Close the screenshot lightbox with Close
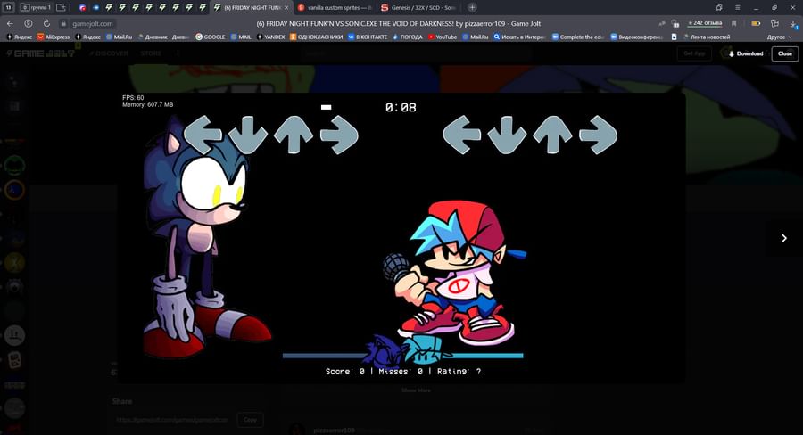Viewport: 803px width, 435px height. [x=784, y=53]
